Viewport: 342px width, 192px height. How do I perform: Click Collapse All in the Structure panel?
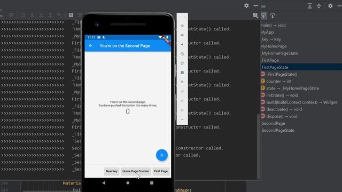(319, 6)
